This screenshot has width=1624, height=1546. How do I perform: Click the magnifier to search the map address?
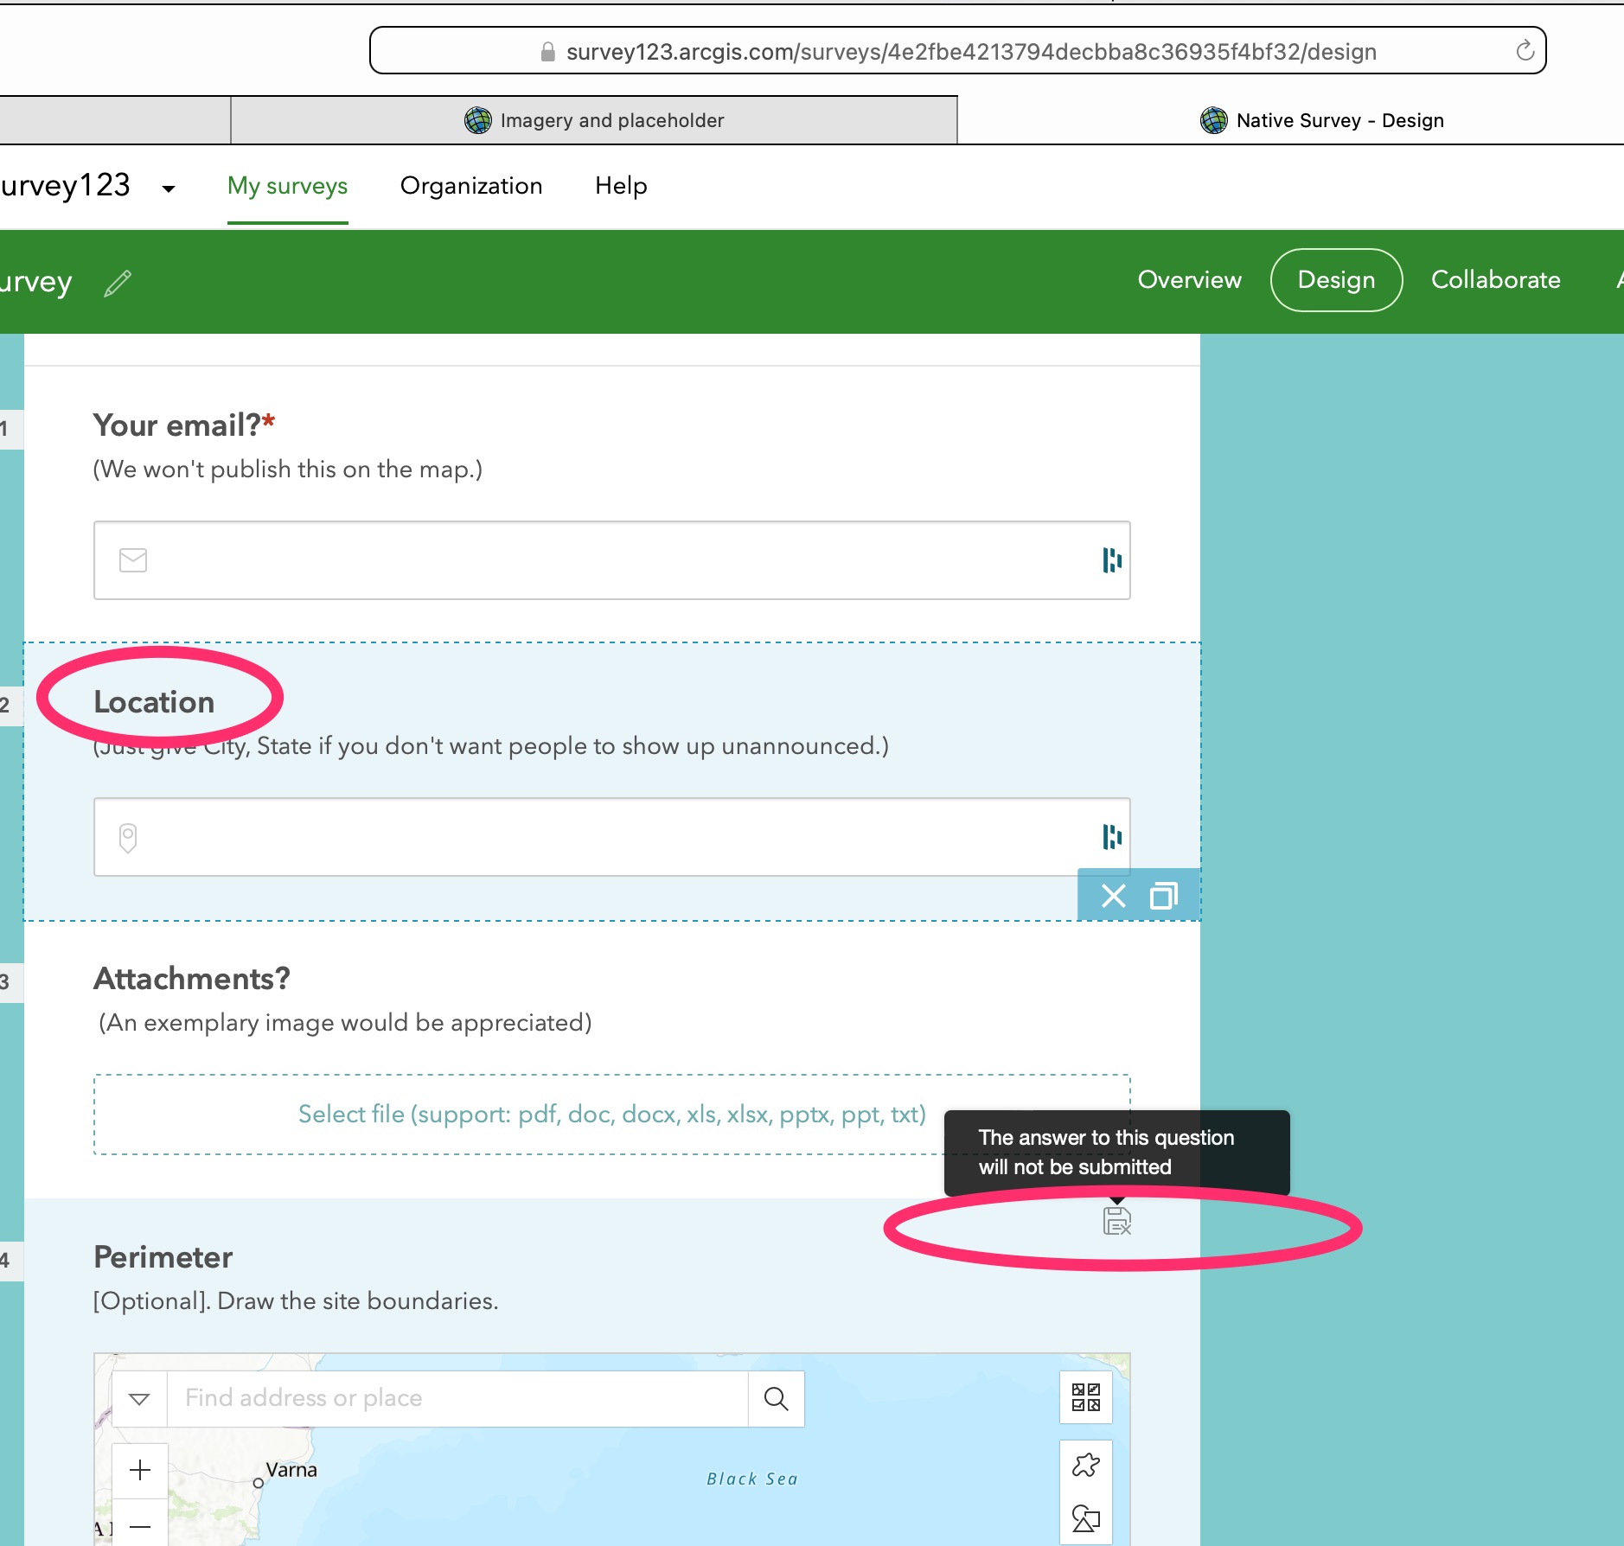(x=776, y=1398)
